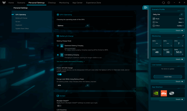The height and width of the screenshot is (111, 187).
Task: Click the GPU usage percent tile
Action: pos(157,43)
